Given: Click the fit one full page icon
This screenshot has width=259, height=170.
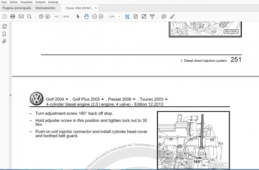Looking at the screenshot, I should click(136, 16).
